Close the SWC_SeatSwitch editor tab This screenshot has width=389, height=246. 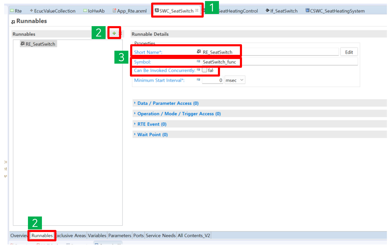point(197,10)
